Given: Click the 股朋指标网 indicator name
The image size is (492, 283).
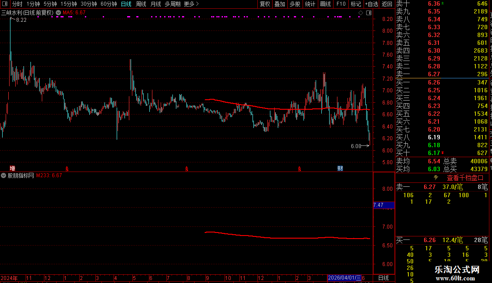Looking at the screenshot, I should point(21,175).
